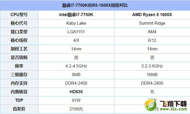
Task: Click the intel酷睿i7-7700K column header
Action: (76, 15)
